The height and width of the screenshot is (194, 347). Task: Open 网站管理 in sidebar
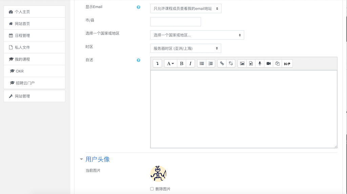(34, 96)
